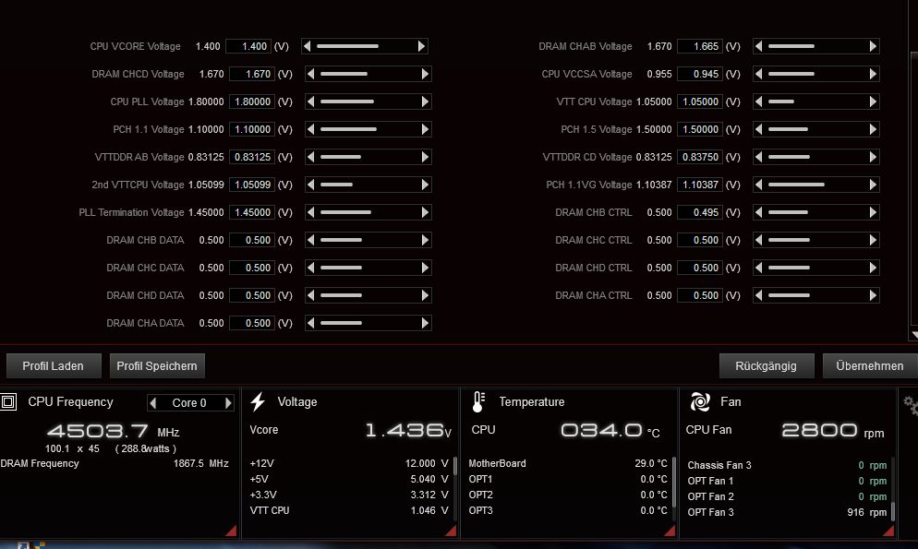Increase DRAM CHAB Voltage with right arrow
This screenshot has width=918, height=549.
(x=873, y=46)
